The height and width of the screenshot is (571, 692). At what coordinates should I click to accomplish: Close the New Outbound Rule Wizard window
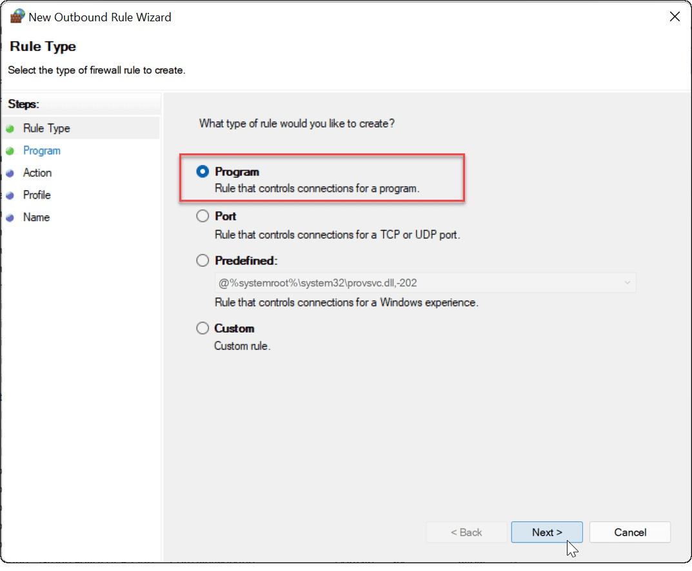click(675, 17)
